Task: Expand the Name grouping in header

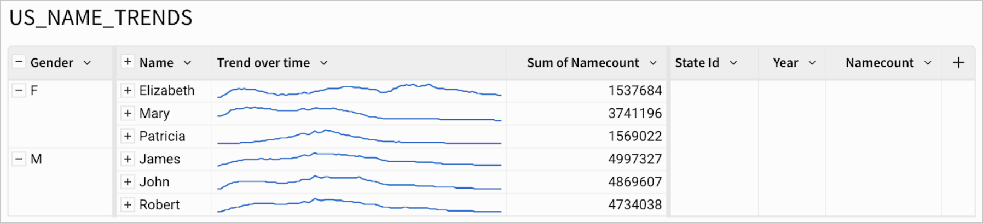Action: pyautogui.click(x=128, y=62)
